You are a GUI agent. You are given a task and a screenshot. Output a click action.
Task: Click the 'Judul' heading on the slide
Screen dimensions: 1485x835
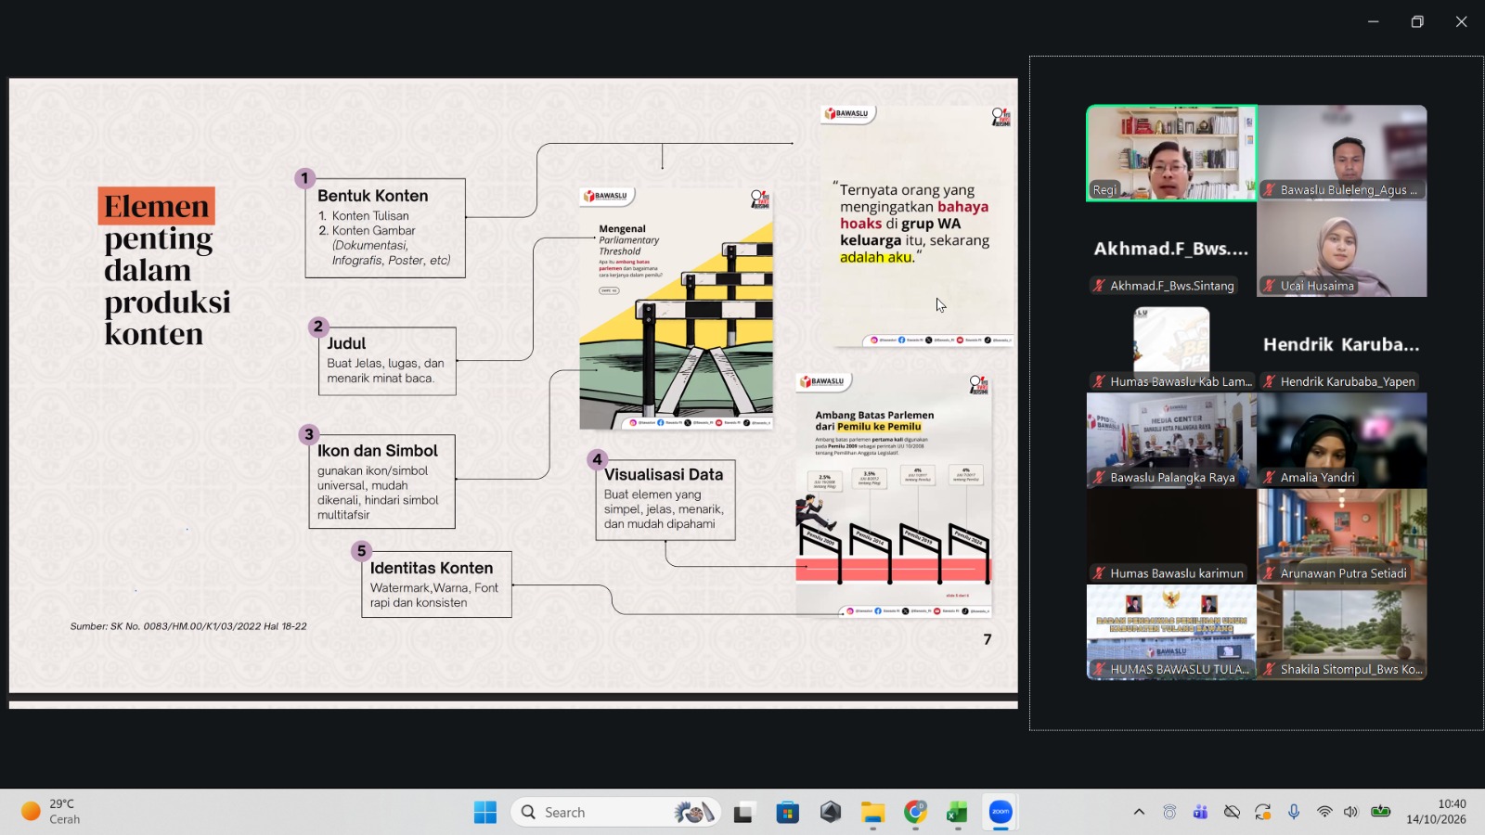point(346,343)
